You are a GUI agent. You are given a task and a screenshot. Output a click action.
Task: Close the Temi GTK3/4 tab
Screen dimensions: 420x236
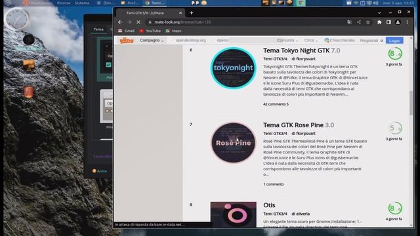coord(180,13)
